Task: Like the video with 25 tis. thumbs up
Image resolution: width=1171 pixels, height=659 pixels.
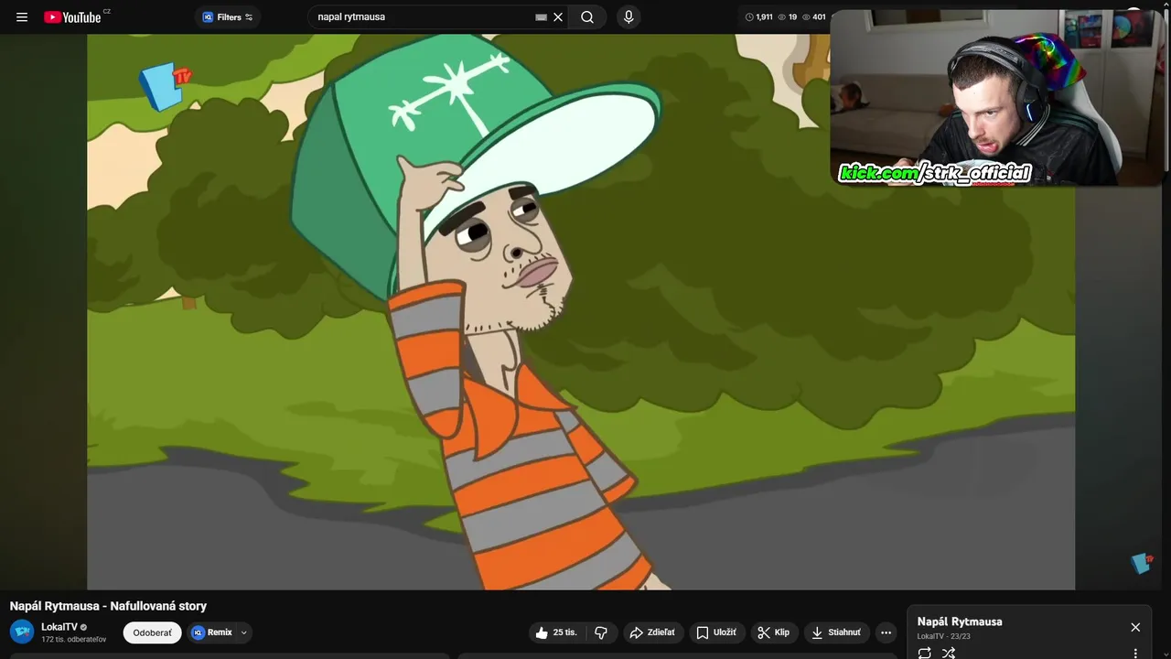Action: point(556,632)
